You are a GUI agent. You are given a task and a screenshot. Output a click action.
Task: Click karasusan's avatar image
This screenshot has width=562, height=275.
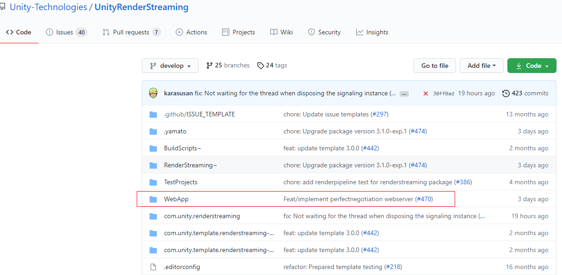coord(153,93)
